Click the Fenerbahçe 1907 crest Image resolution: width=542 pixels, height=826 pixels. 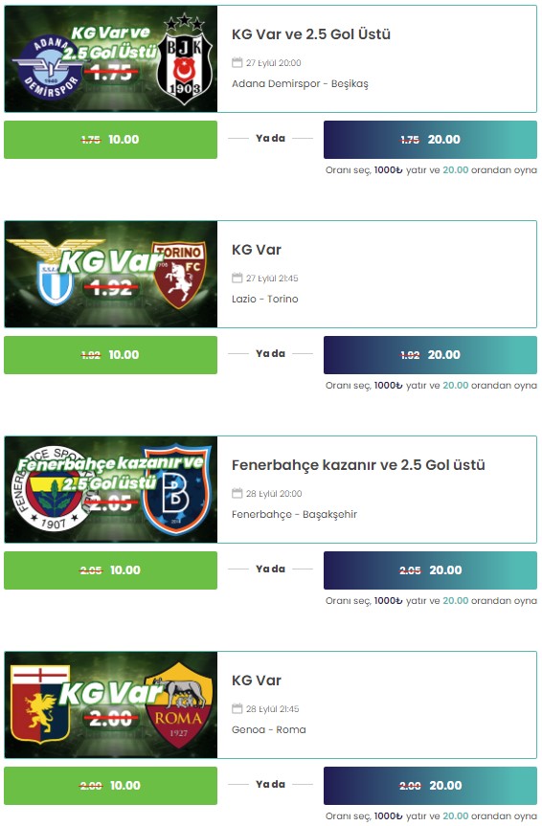[51, 488]
